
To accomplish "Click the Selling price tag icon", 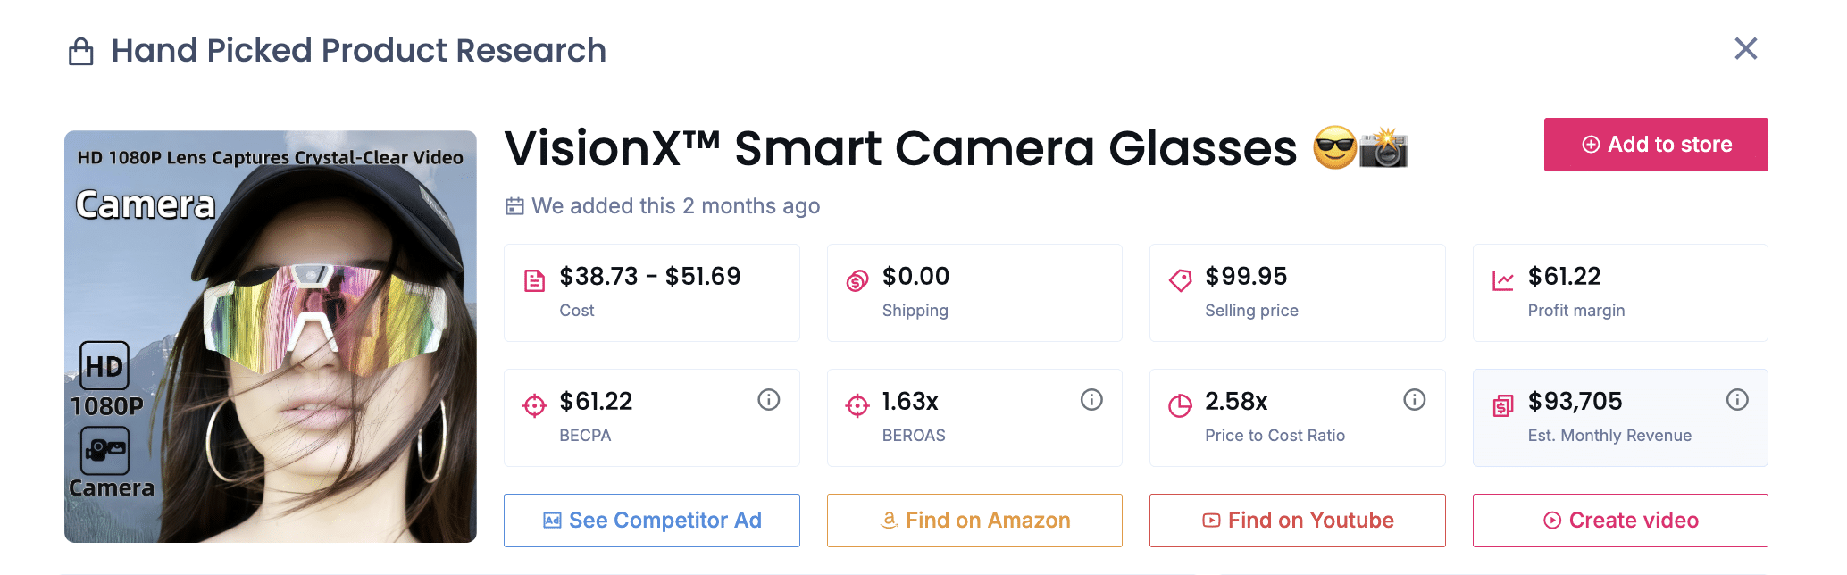I will 1181,278.
